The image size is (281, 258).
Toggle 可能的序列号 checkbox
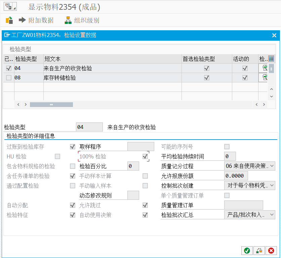(x=227, y=147)
